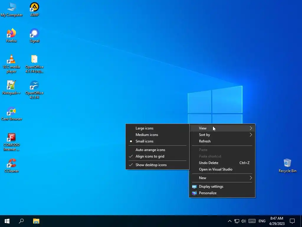Select the CCleaner desktop shortcut

(x=12, y=166)
